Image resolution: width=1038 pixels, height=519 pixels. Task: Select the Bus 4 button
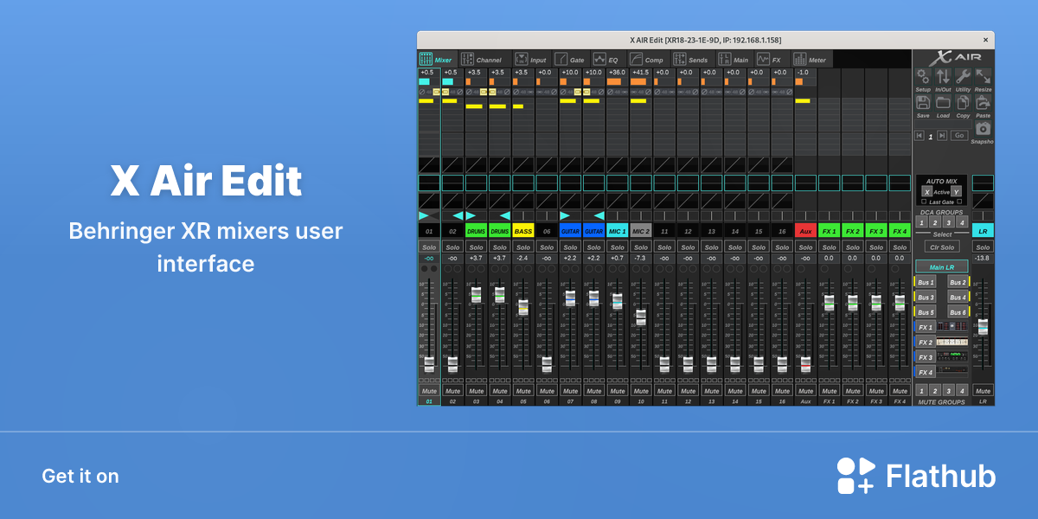click(x=958, y=297)
